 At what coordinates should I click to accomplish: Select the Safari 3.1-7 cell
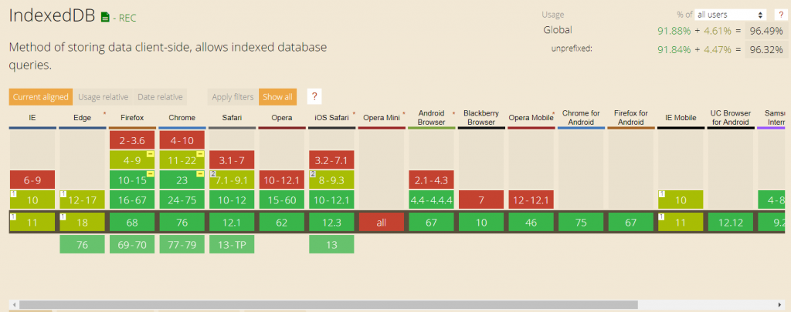pos(232,160)
